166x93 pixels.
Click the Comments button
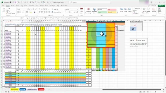coord(153,6)
